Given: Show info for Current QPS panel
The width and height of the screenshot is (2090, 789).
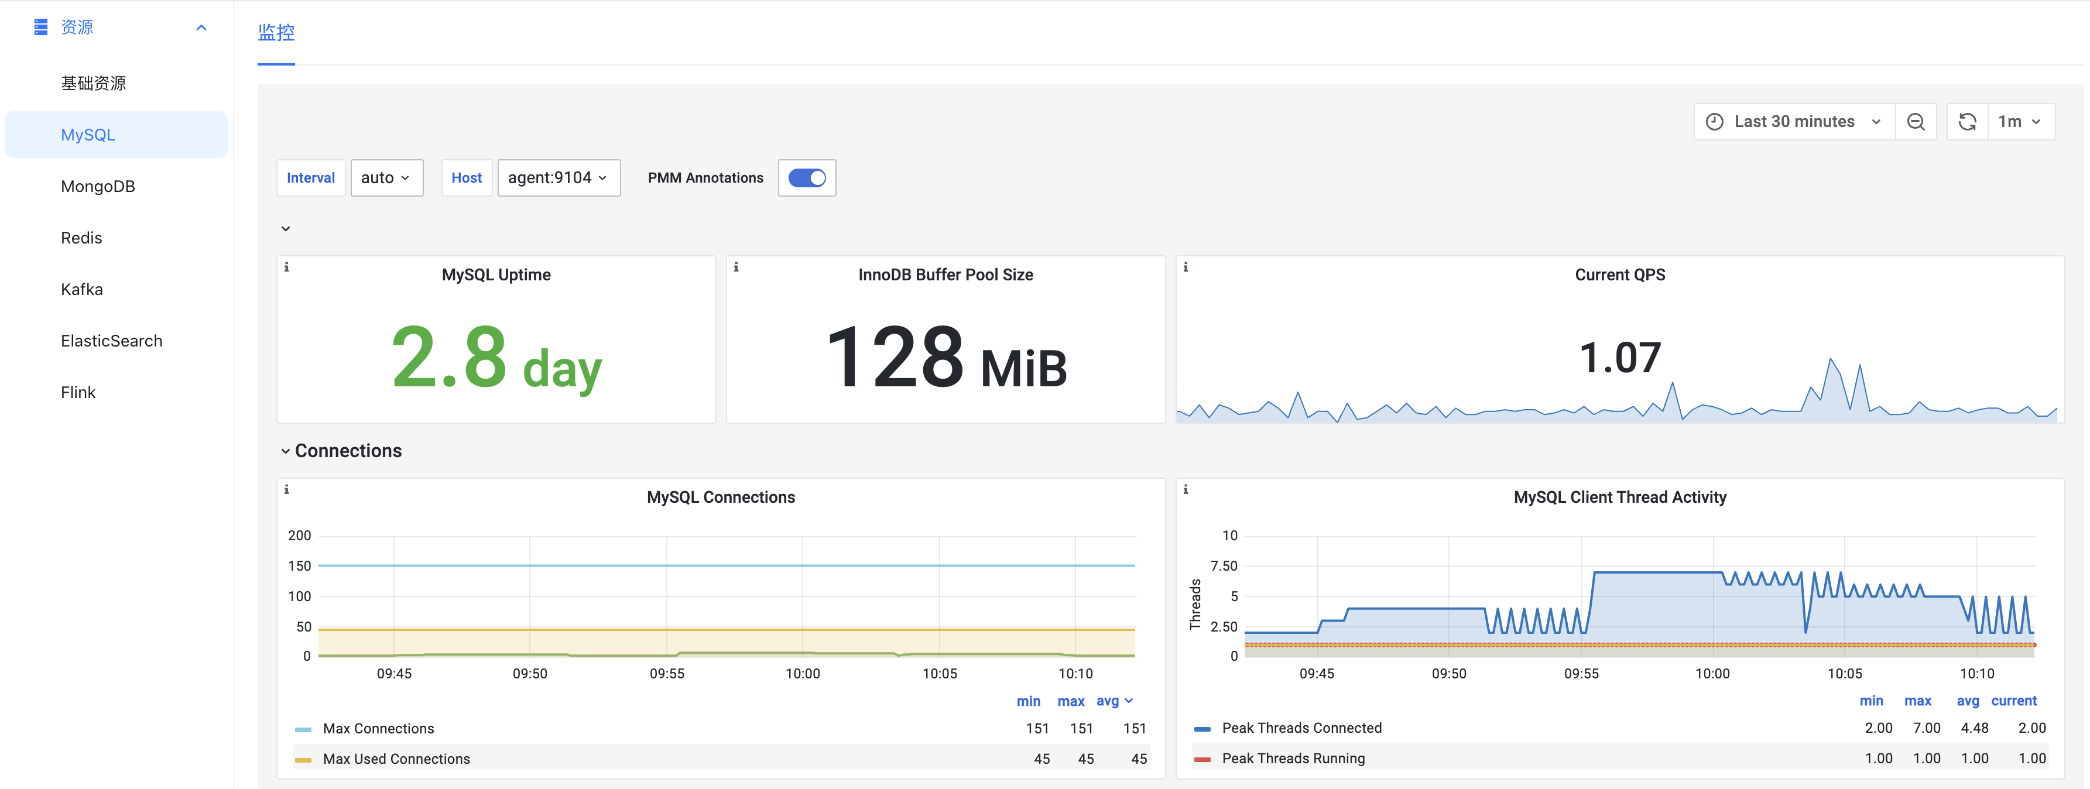Looking at the screenshot, I should pyautogui.click(x=1186, y=267).
